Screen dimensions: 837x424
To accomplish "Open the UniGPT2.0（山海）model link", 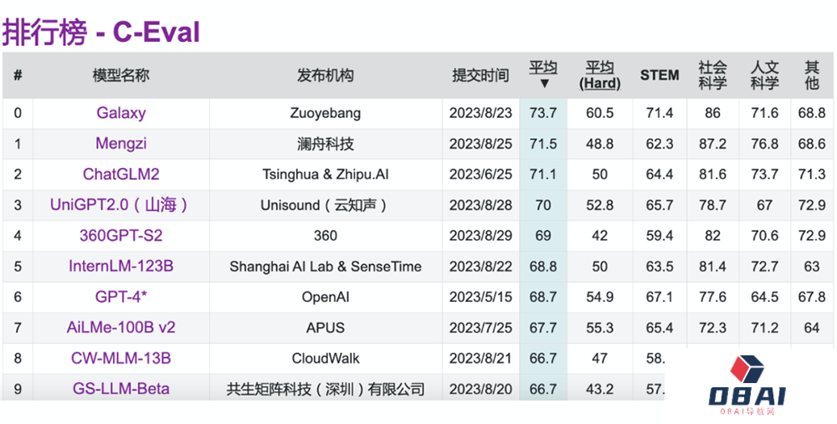I will (x=121, y=205).
